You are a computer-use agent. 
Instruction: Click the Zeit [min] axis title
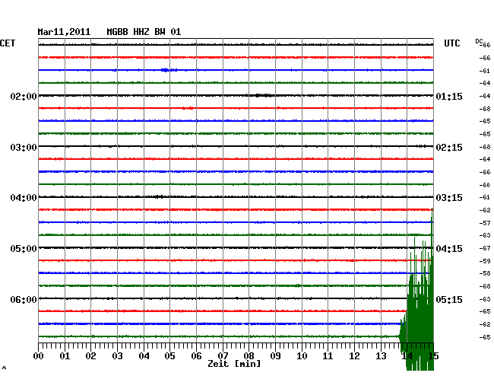[x=234, y=364]
